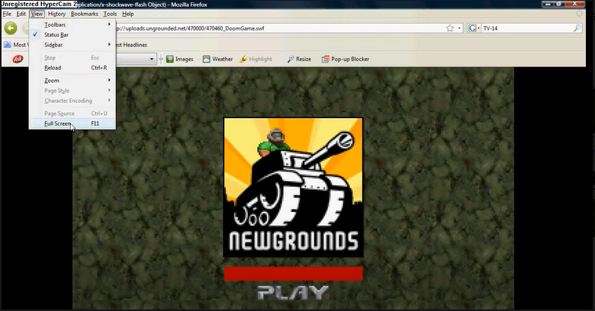Open the search engine selector dropdown
This screenshot has width=595, height=311.
pyautogui.click(x=478, y=28)
